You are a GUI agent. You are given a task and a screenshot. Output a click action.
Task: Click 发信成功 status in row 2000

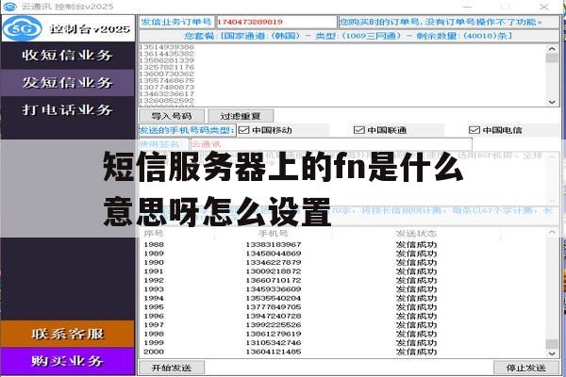tap(416, 352)
